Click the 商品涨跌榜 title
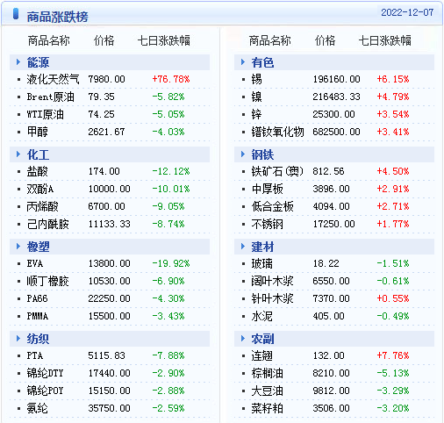The height and width of the screenshot is (423, 444). [x=57, y=17]
